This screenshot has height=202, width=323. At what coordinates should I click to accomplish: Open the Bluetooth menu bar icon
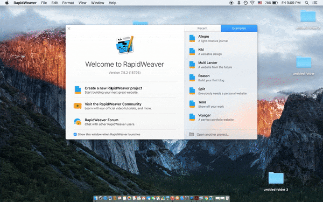tap(238, 3)
